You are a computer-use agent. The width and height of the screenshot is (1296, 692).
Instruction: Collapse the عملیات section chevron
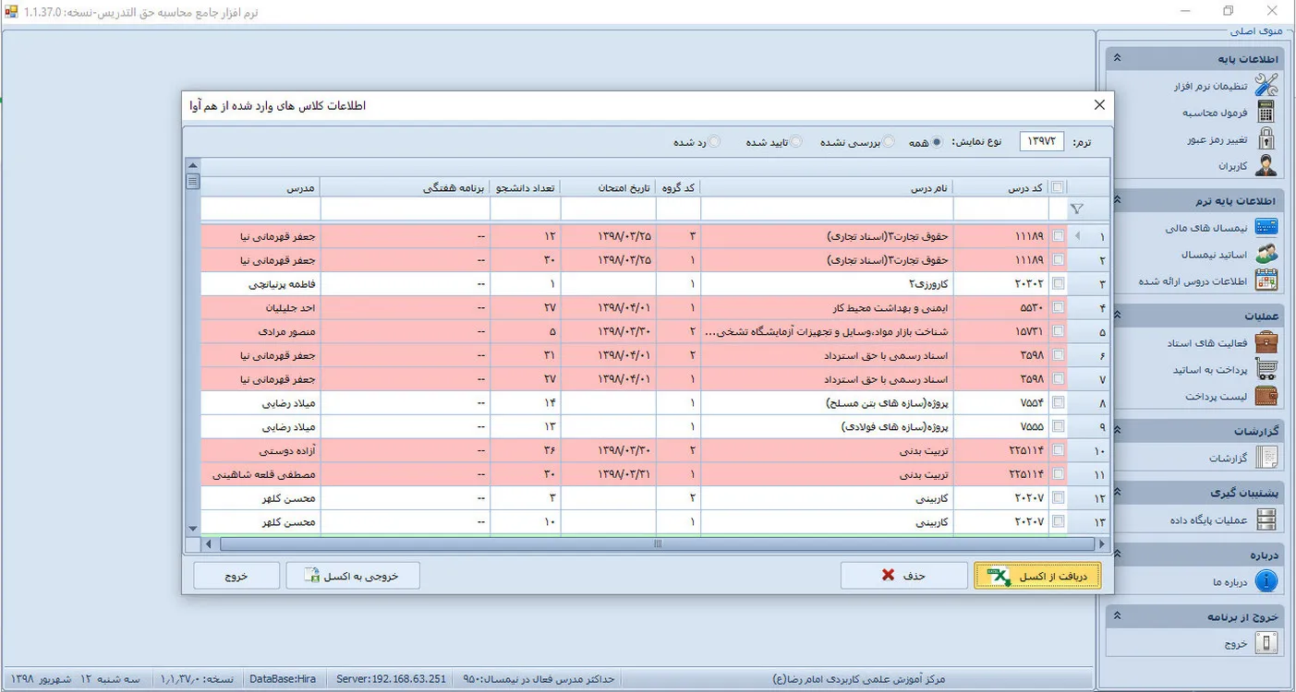tap(1117, 316)
